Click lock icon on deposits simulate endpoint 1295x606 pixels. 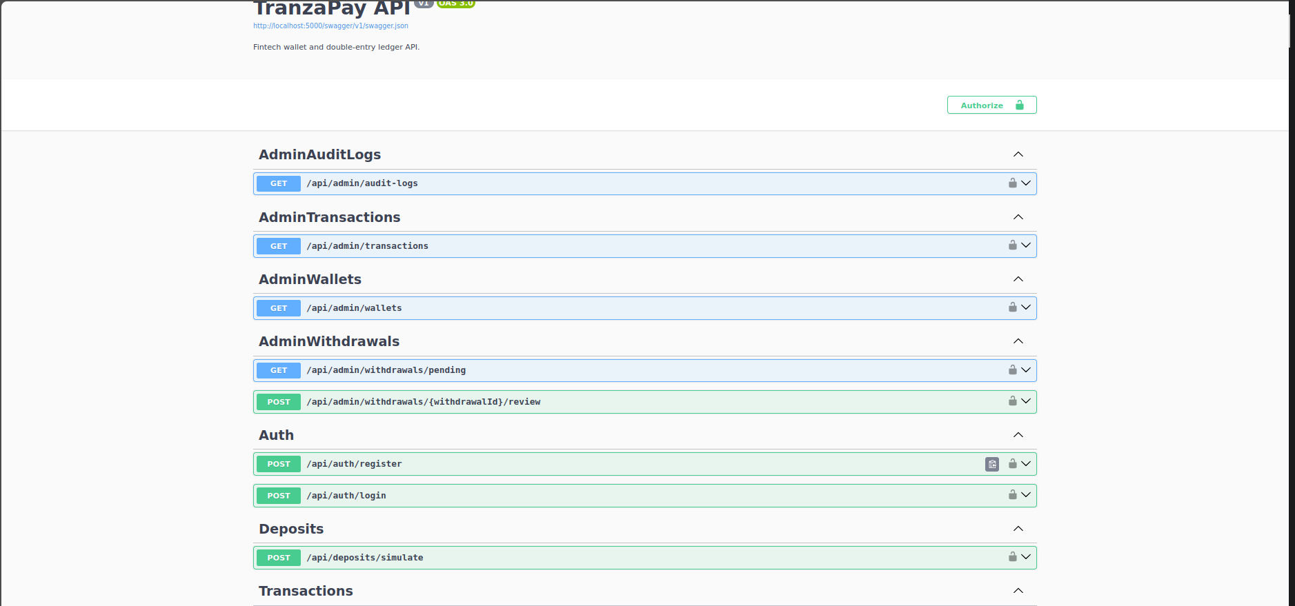[x=1012, y=557]
